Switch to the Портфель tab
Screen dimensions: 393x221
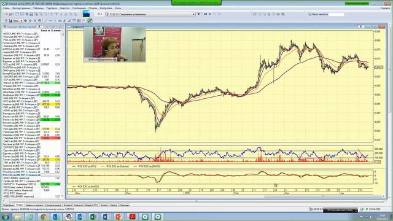tap(8, 205)
